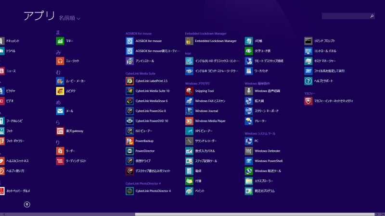Open the リーダー app icon
Screen dimensions: 385x216
coord(60,151)
